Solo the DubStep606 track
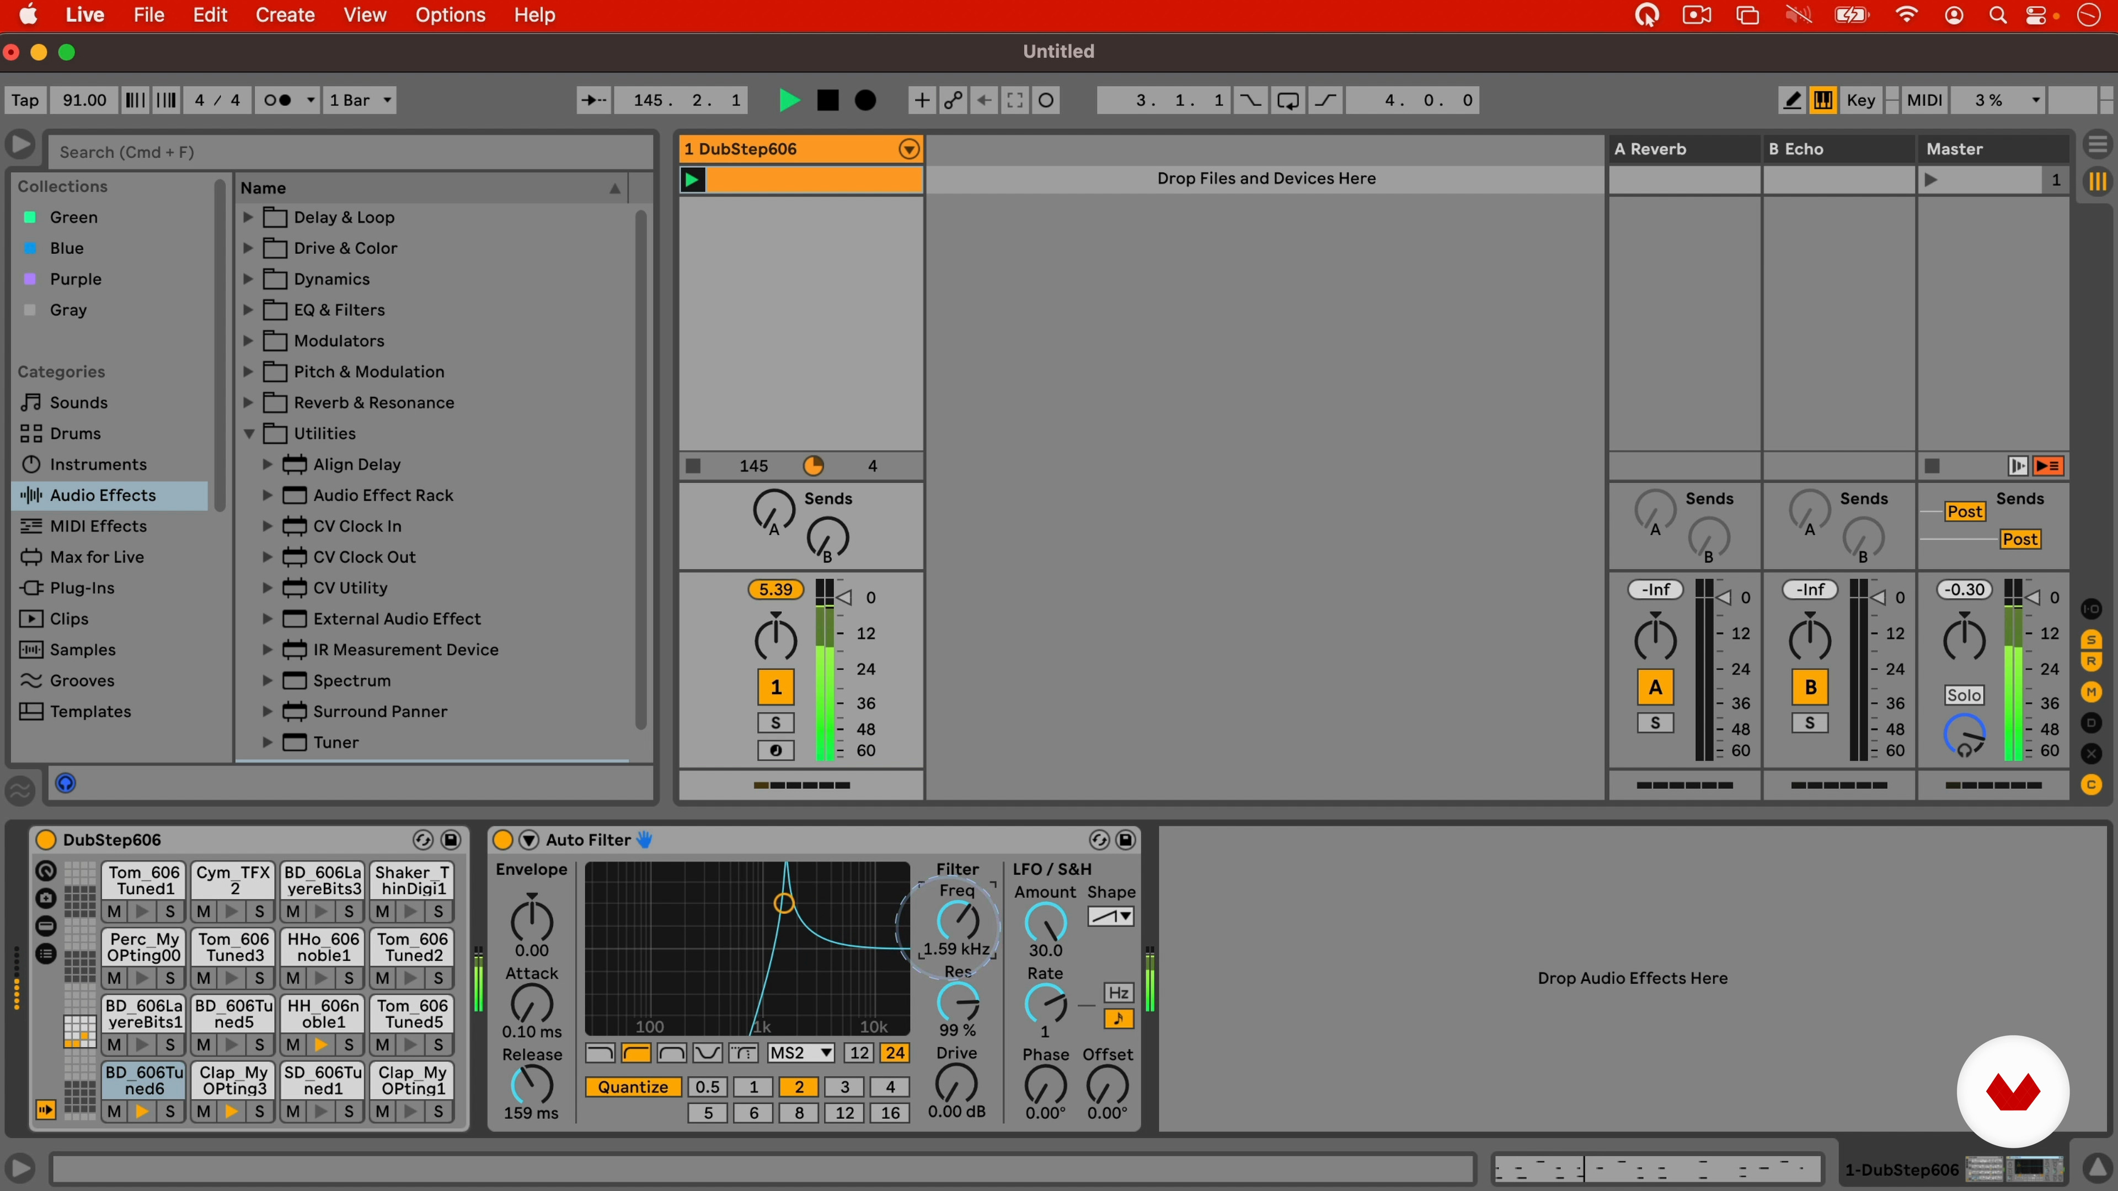This screenshot has height=1191, width=2118. point(775,723)
